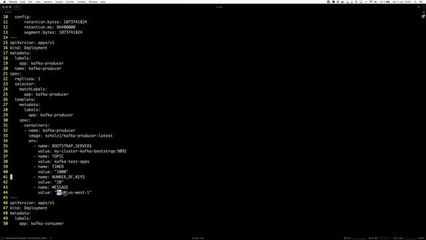Click value: kafka-test-apps
Viewport: 426px width, 240px height.
click(x=64, y=161)
